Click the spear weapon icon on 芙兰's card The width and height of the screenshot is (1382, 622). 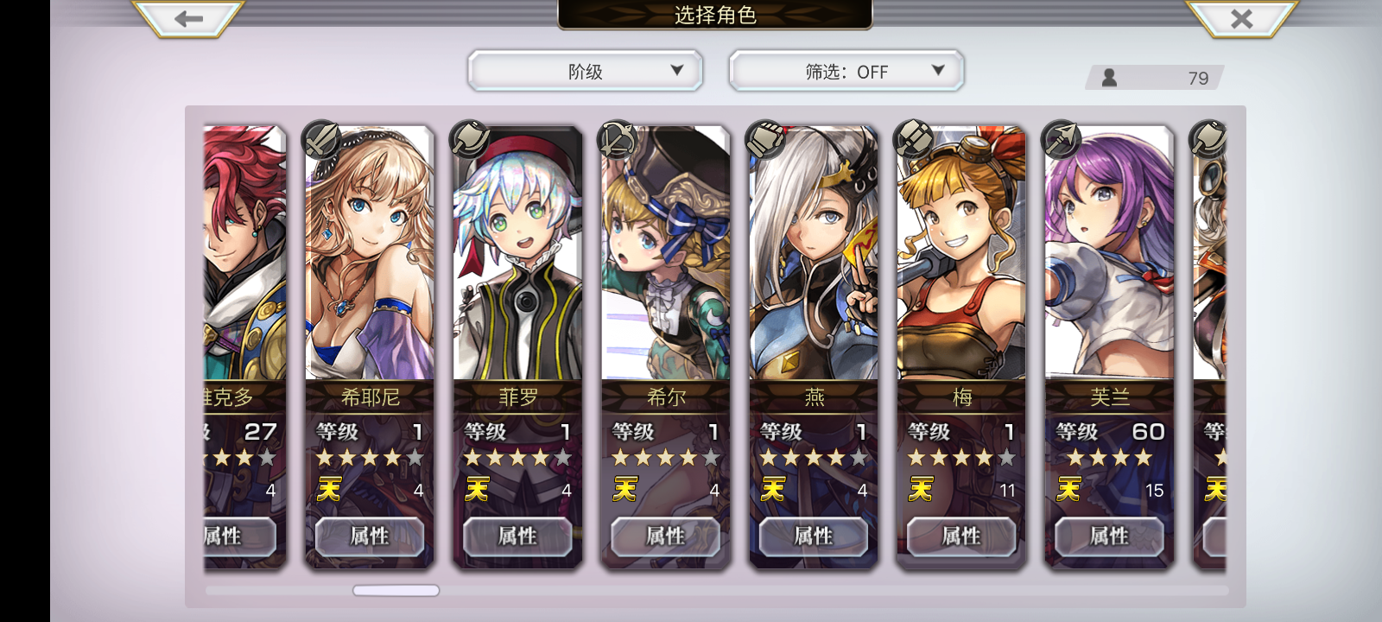[x=1062, y=139]
